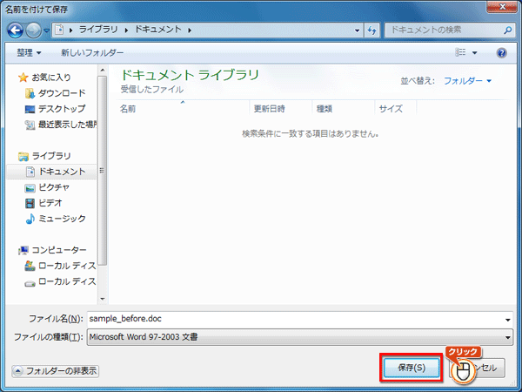
Task: Select ピクチャ library
Action: point(54,187)
